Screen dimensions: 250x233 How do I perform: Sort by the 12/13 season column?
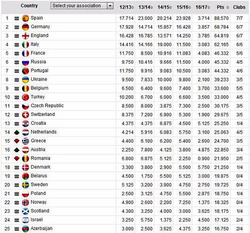pyautogui.click(x=126, y=7)
